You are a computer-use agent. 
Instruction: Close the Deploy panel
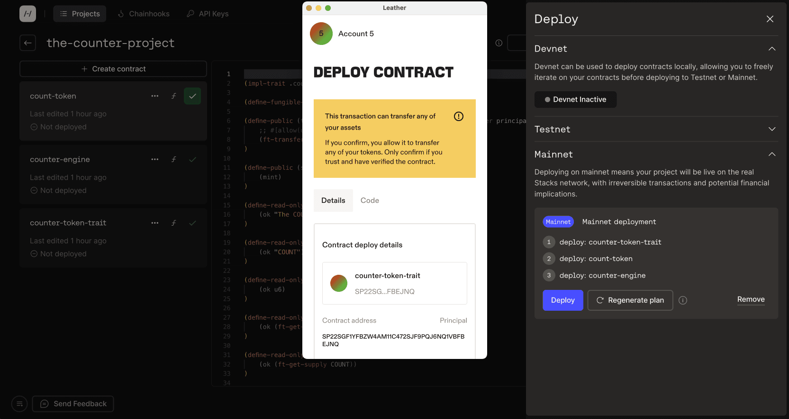pos(770,19)
